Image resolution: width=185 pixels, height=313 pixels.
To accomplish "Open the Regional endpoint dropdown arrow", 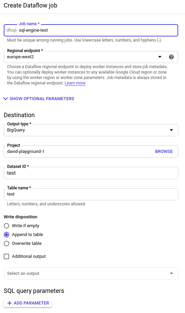I will [x=160, y=57].
